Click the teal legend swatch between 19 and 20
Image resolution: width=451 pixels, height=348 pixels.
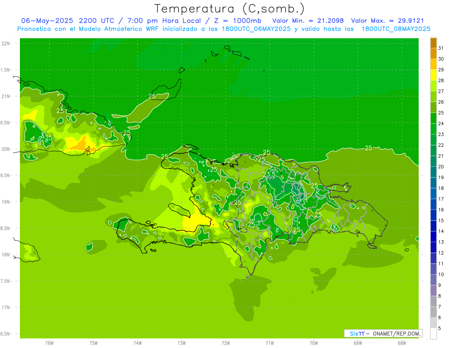433,172
